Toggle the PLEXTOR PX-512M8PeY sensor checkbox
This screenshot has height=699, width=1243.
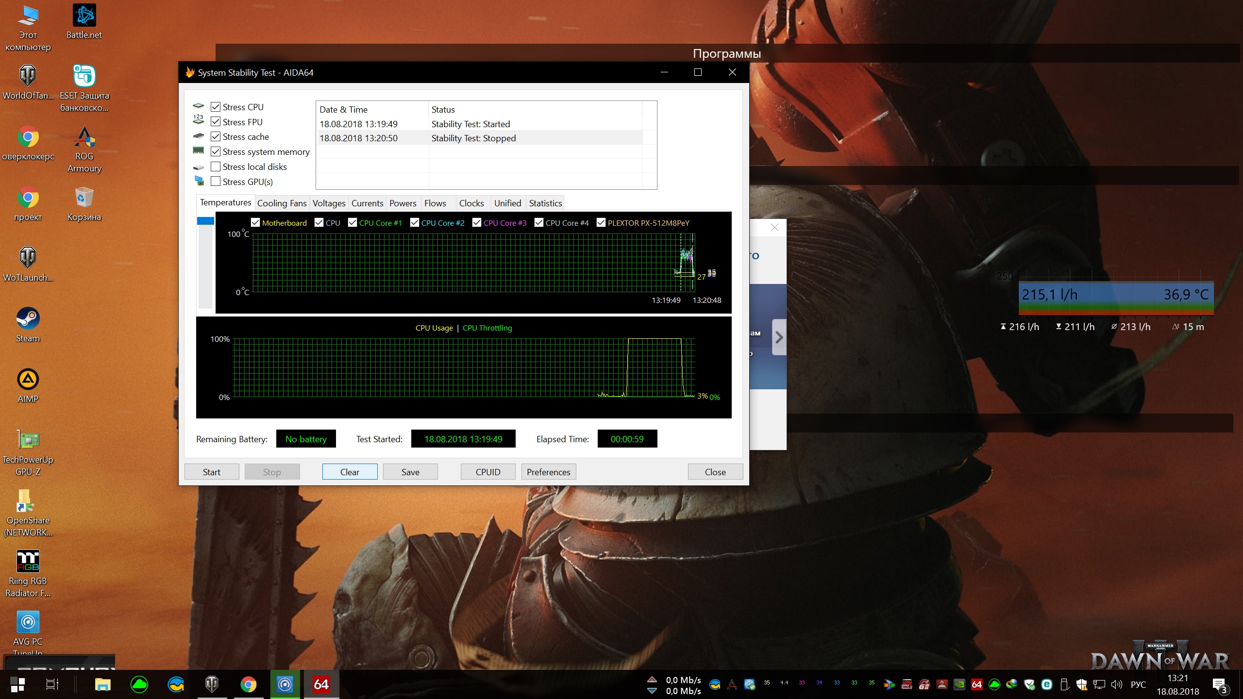click(x=601, y=223)
